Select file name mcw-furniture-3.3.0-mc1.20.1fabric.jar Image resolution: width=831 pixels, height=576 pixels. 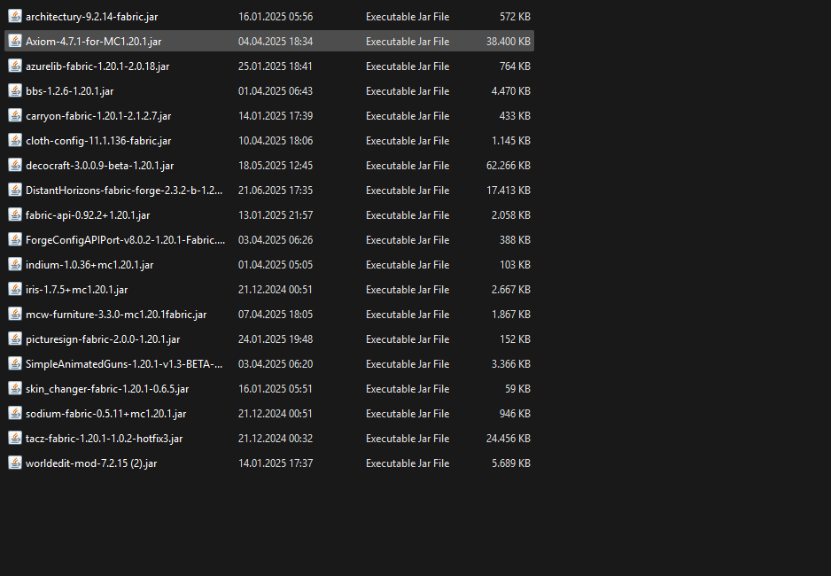tap(116, 315)
